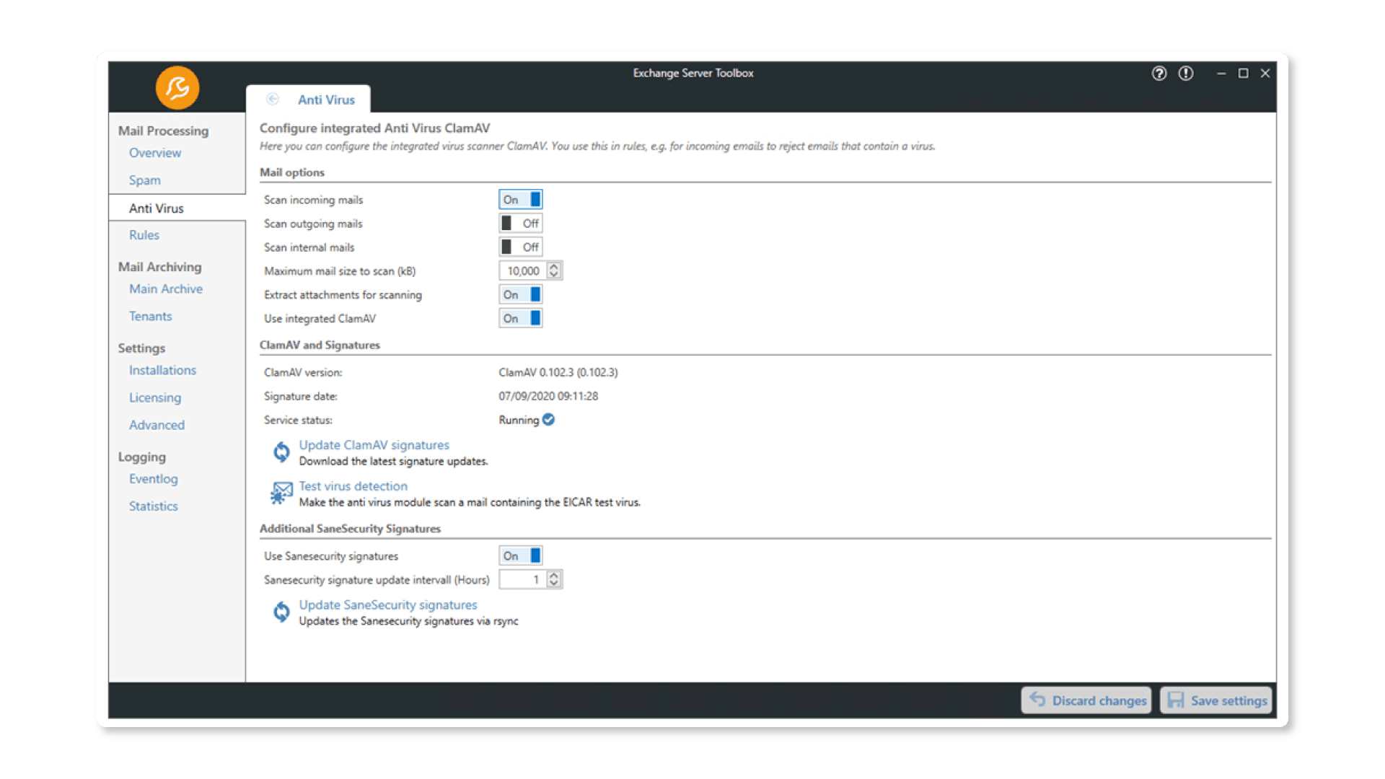Image resolution: width=1385 pixels, height=779 pixels.
Task: Click the back arrow beside Anti Virus tab
Action: (x=273, y=100)
